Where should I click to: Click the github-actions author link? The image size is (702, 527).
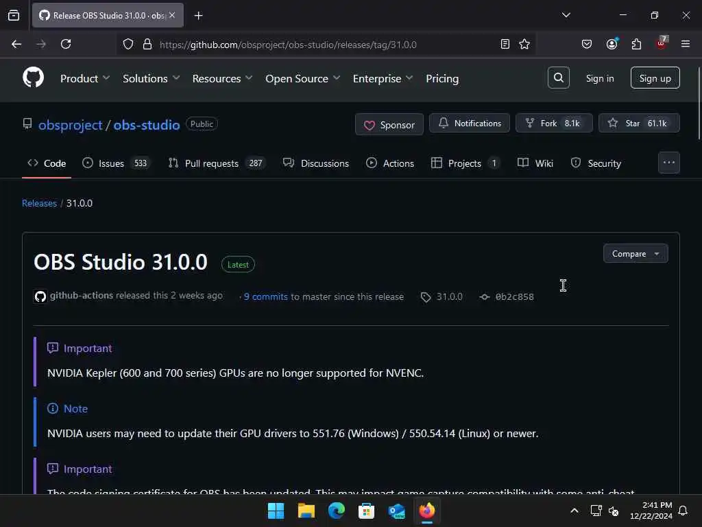point(81,295)
